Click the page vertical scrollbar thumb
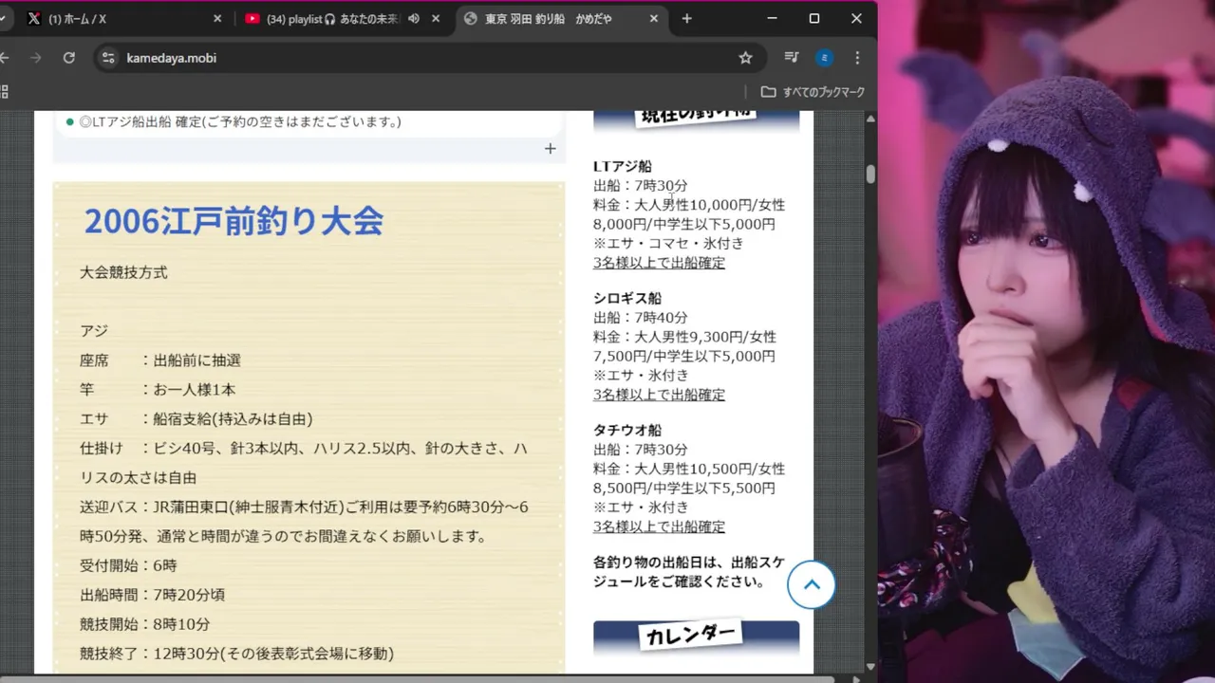Image resolution: width=1215 pixels, height=683 pixels. [x=870, y=174]
